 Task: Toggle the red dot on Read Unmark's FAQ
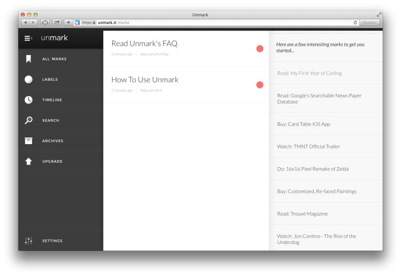point(260,49)
